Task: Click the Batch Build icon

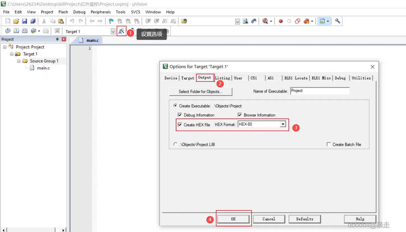Action: point(34,31)
